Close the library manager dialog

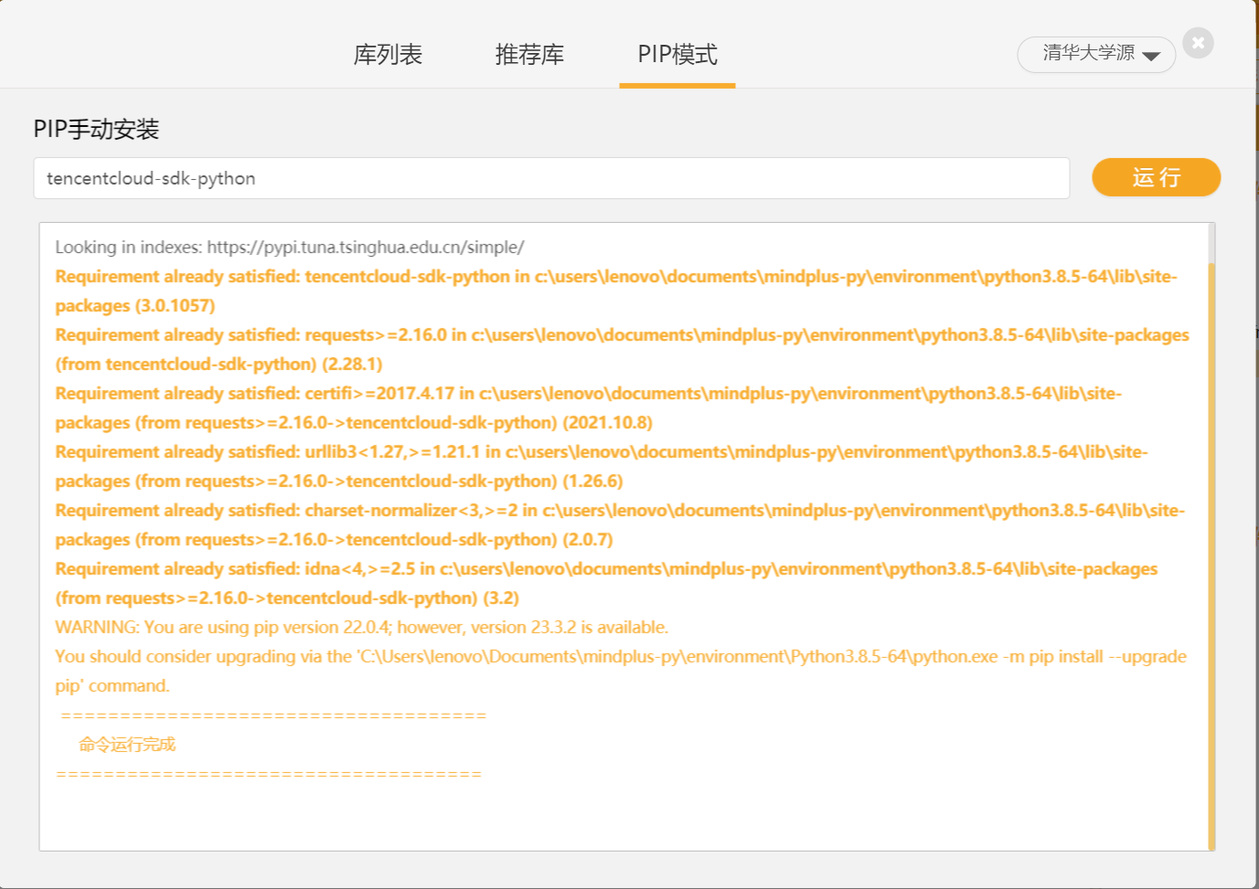[1198, 43]
